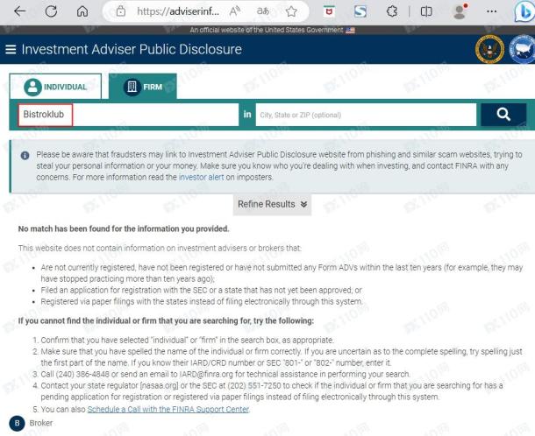Click the adviserinfo address bar URL
535x436 pixels.
178,12
